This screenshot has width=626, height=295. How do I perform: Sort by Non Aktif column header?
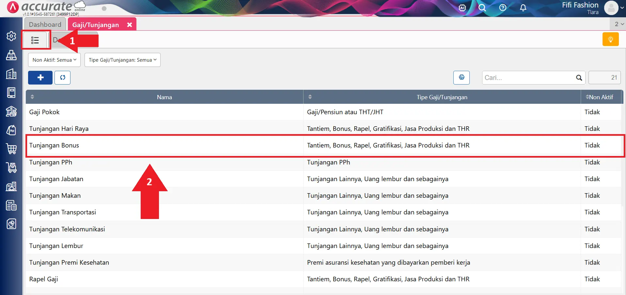[x=601, y=97]
